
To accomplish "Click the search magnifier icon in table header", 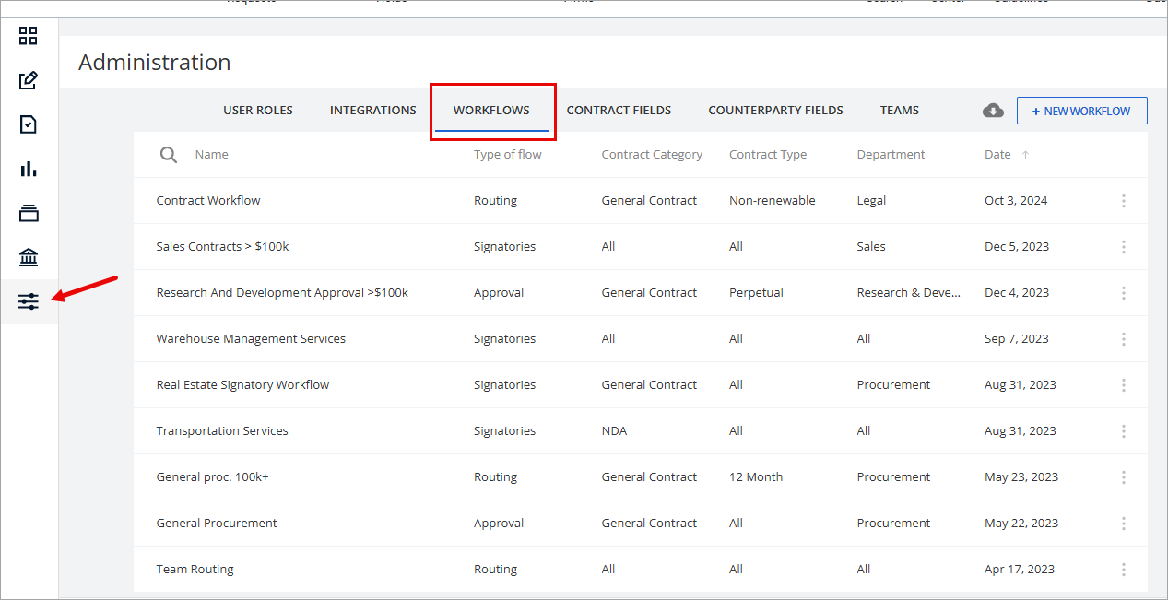I will tap(169, 155).
